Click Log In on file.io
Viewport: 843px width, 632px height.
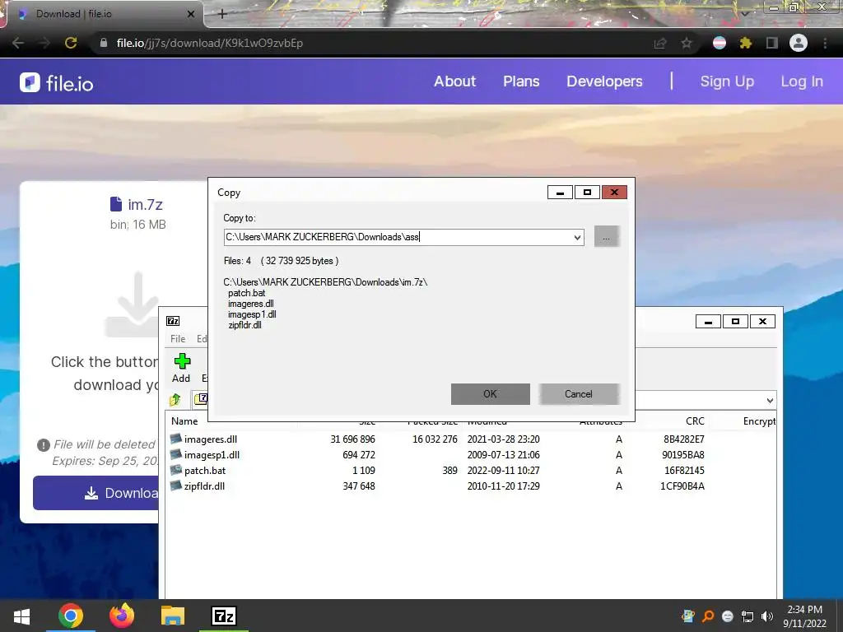pos(802,81)
